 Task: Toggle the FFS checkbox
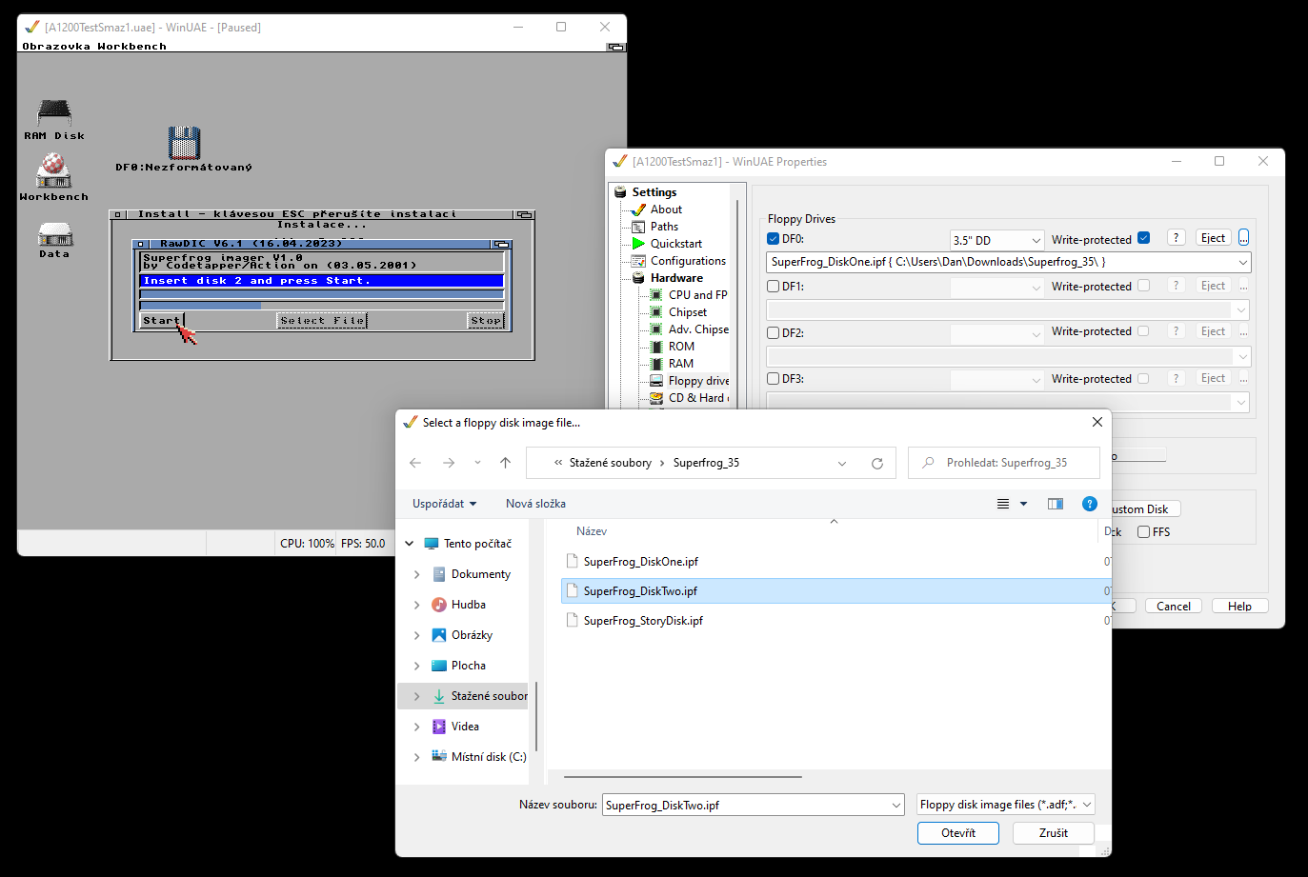click(1143, 532)
